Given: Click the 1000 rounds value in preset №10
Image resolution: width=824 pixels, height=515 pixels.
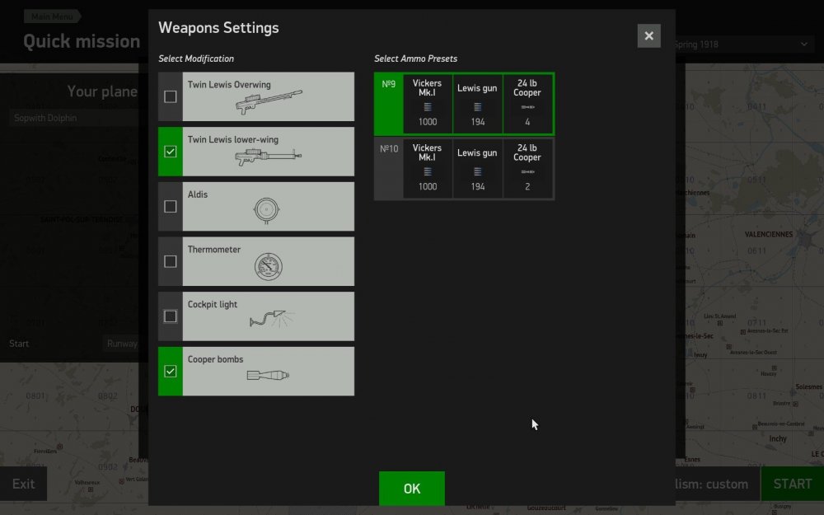Looking at the screenshot, I should 428,186.
